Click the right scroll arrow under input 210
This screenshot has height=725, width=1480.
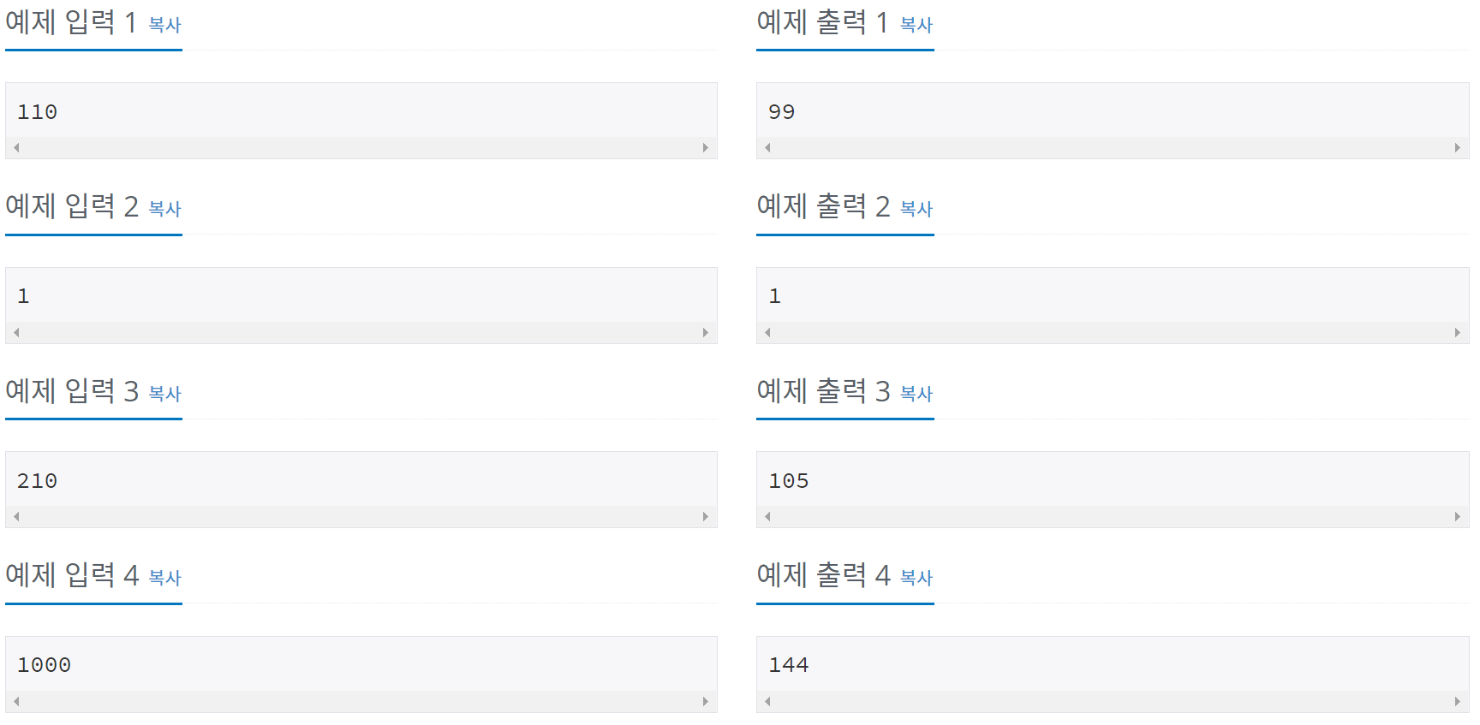point(707,516)
